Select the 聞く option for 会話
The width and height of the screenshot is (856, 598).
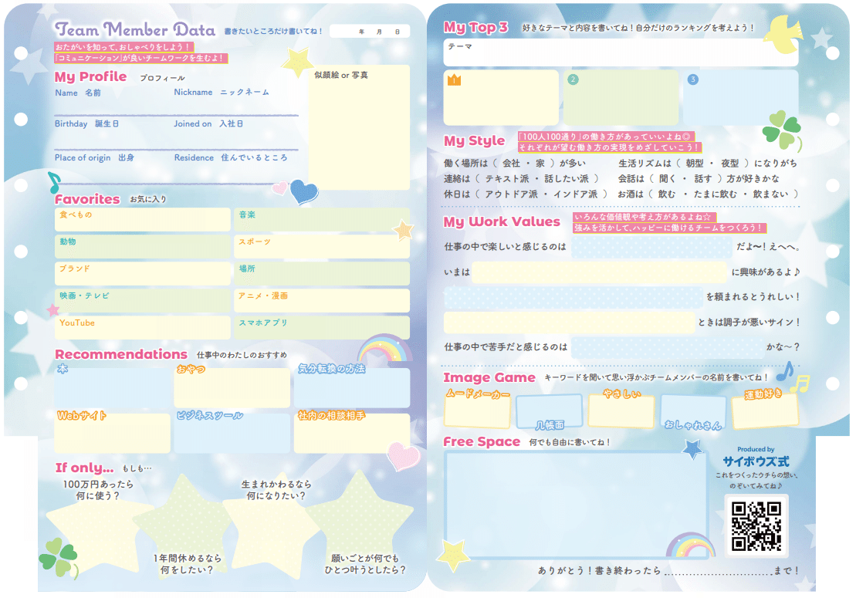click(667, 178)
